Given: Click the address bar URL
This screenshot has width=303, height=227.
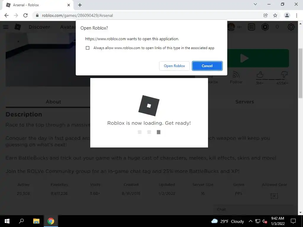Looking at the screenshot, I should click(x=77, y=15).
